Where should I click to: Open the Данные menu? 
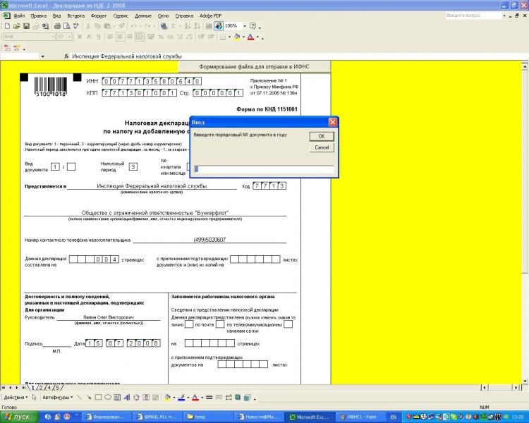pyautogui.click(x=143, y=15)
